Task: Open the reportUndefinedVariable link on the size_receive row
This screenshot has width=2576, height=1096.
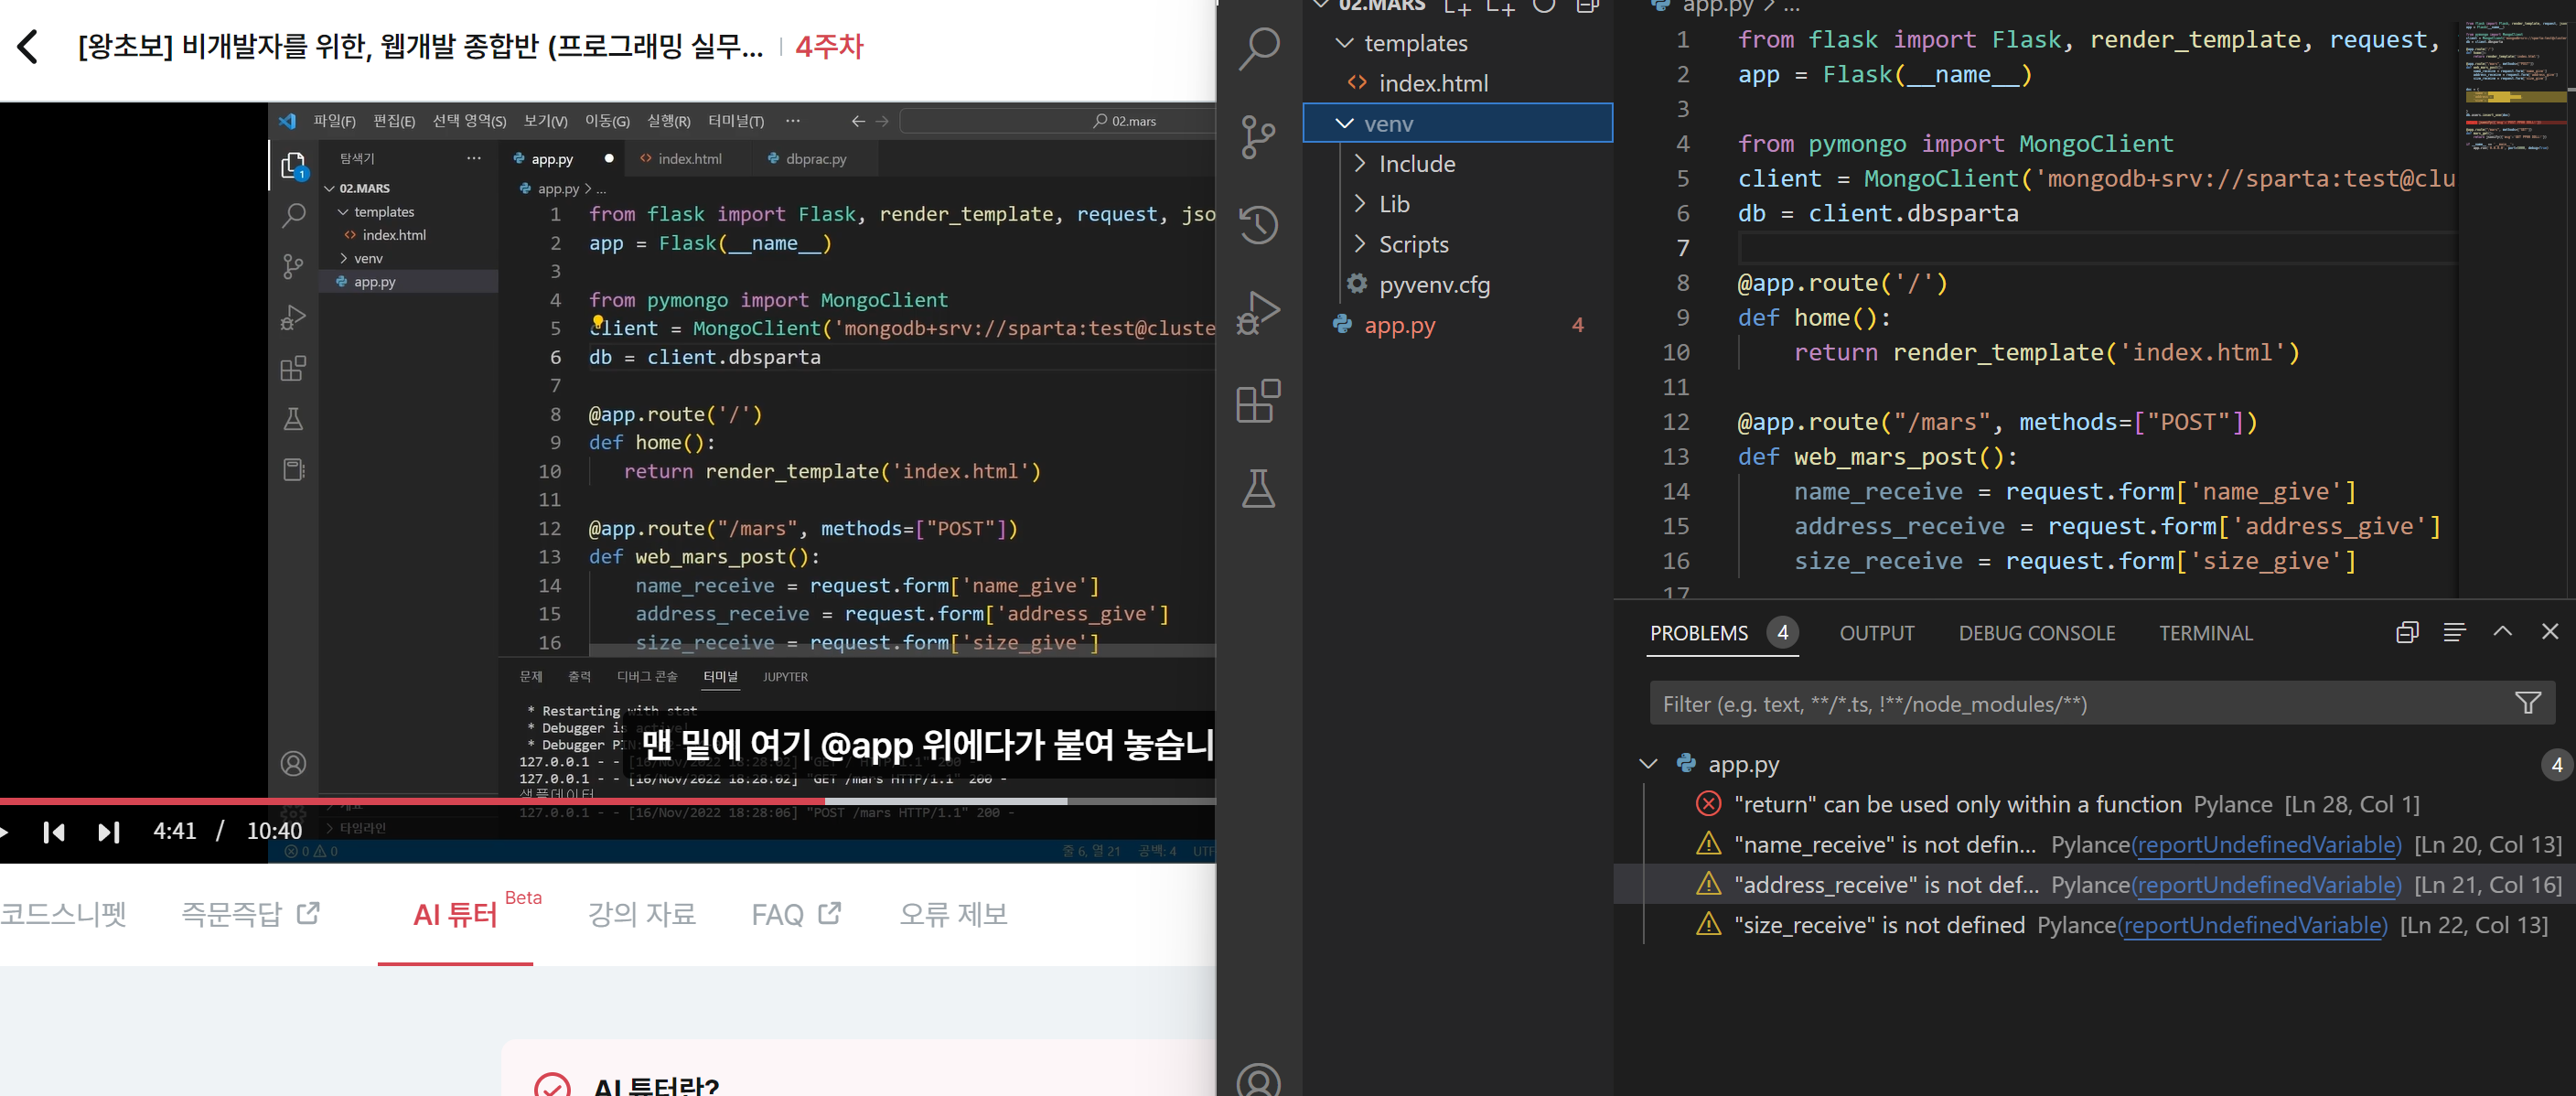Action: click(2251, 925)
